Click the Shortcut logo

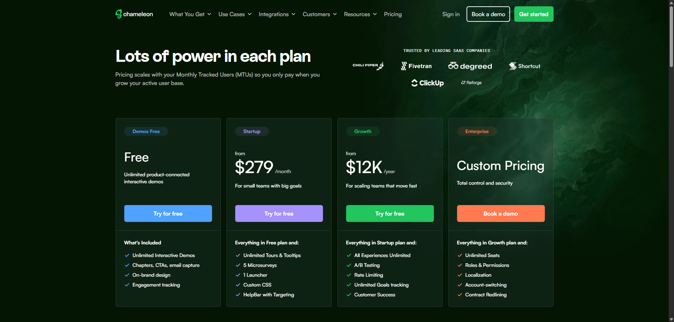point(524,66)
